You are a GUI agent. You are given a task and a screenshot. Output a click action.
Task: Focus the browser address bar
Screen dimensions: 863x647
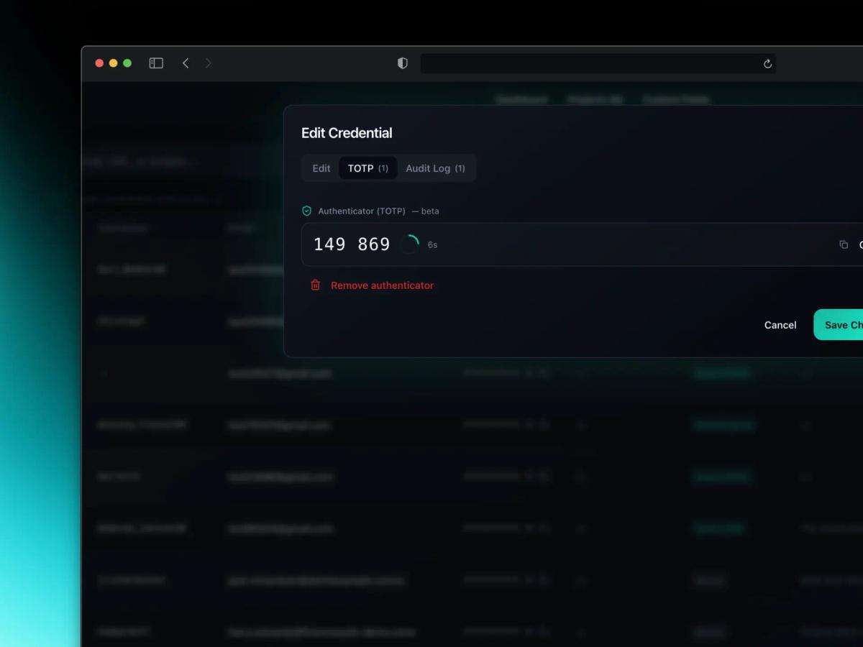pos(598,63)
